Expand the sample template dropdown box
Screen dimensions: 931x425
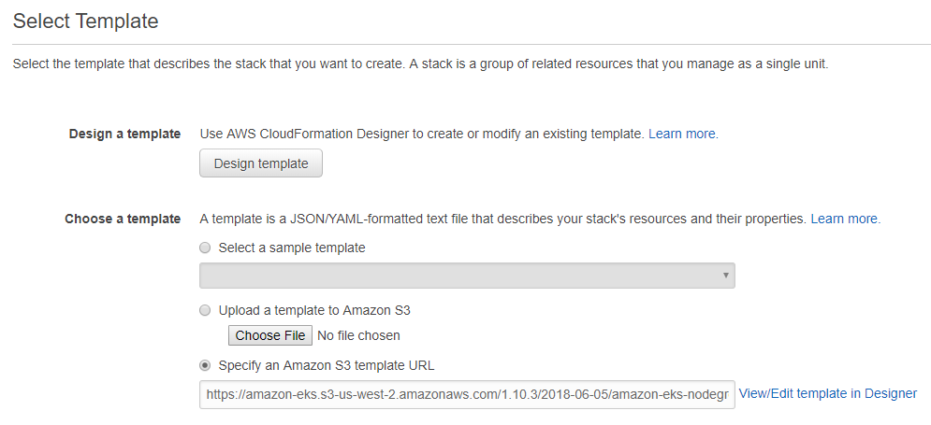coord(466,276)
